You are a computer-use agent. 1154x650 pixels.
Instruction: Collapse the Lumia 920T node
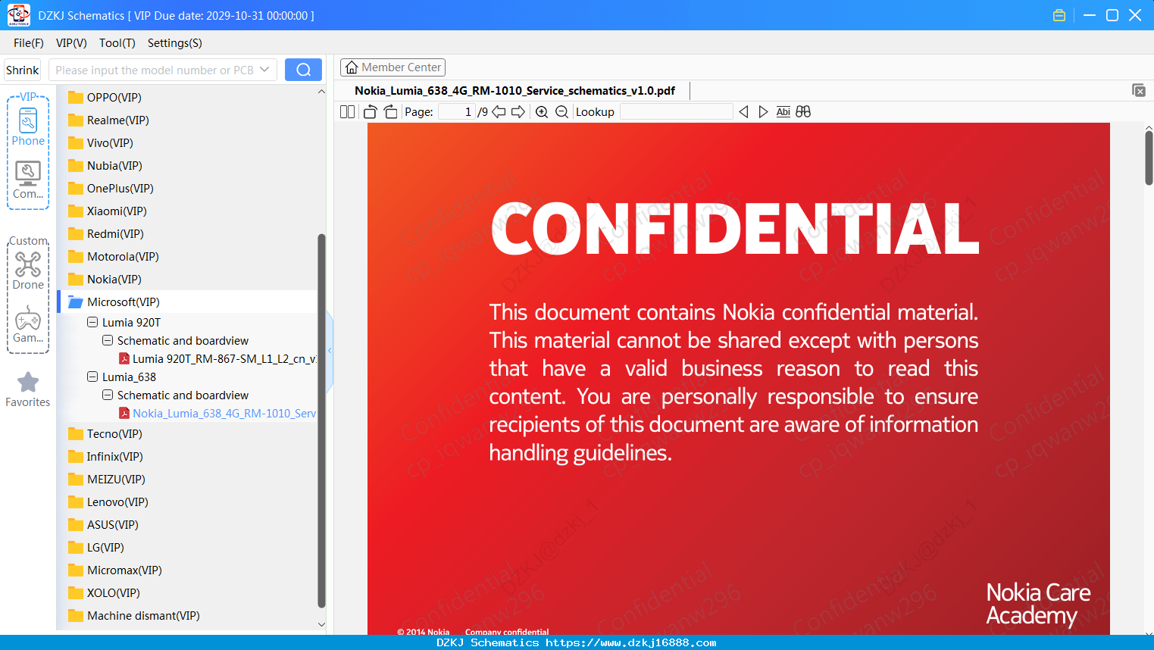(x=92, y=323)
